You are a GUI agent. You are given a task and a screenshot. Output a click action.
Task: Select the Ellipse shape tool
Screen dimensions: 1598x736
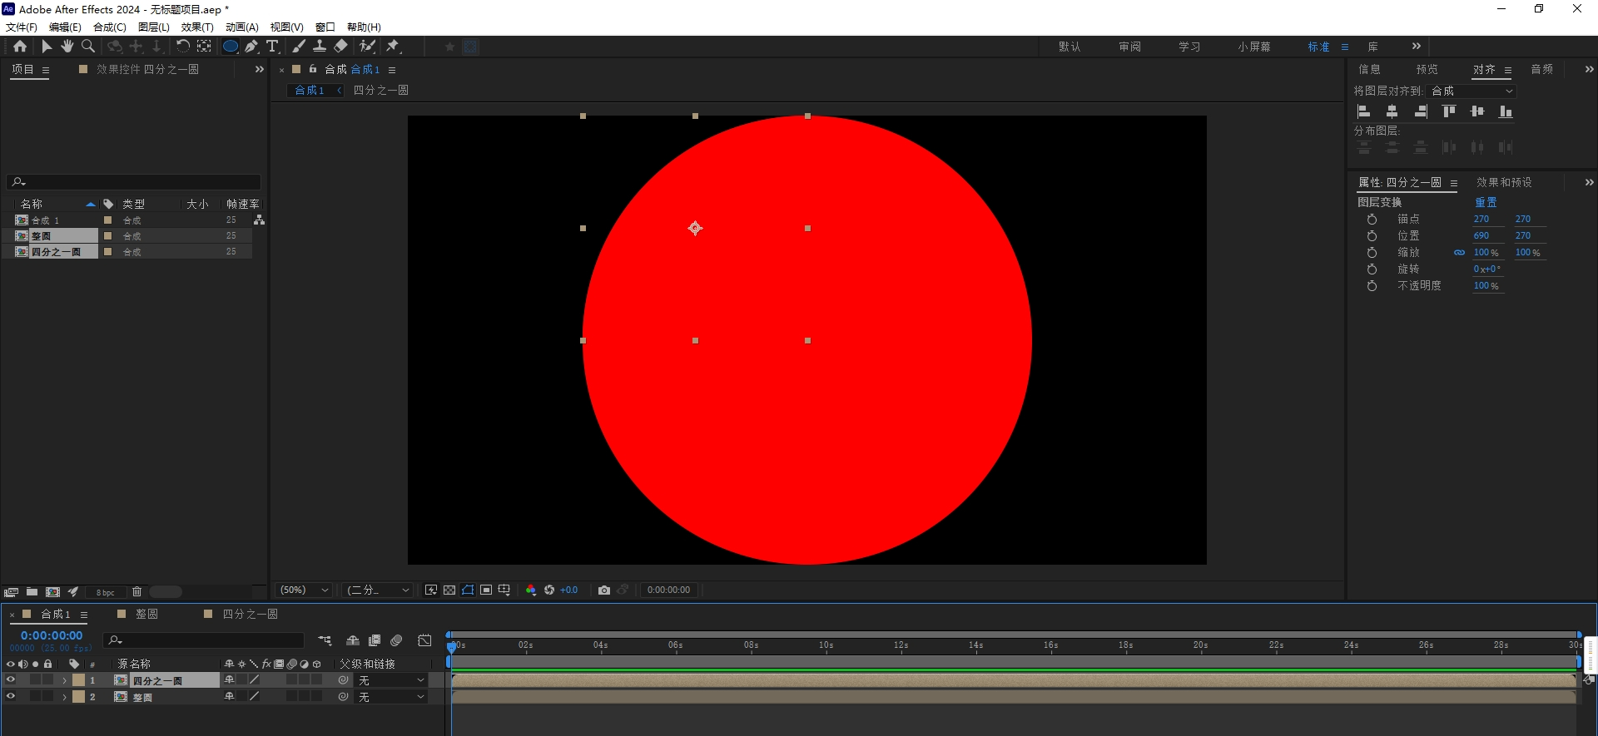pyautogui.click(x=231, y=47)
